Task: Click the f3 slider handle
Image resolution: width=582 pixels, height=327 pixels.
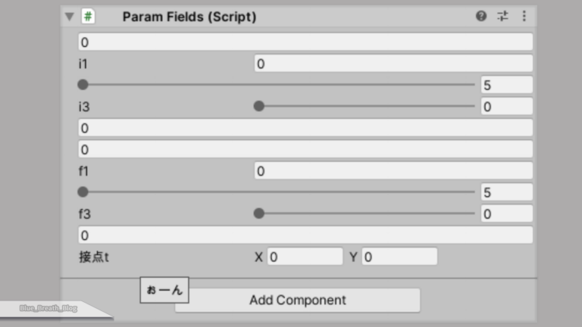Action: pyautogui.click(x=259, y=213)
